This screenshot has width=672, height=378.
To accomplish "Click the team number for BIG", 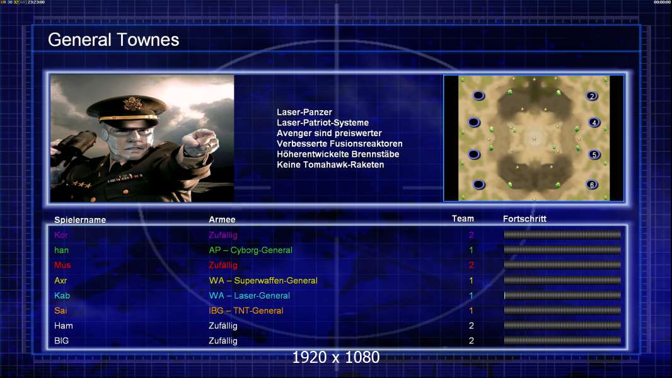I will 471,341.
